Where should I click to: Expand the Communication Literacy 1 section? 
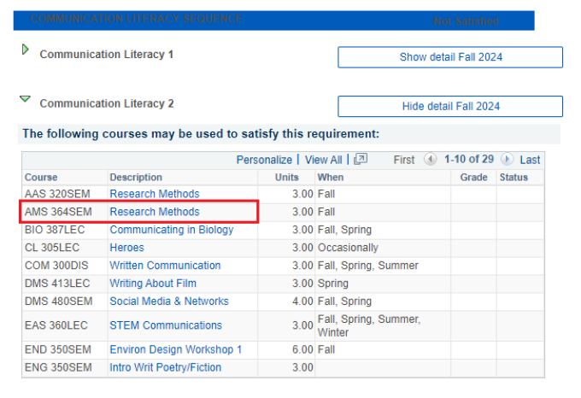(25, 50)
